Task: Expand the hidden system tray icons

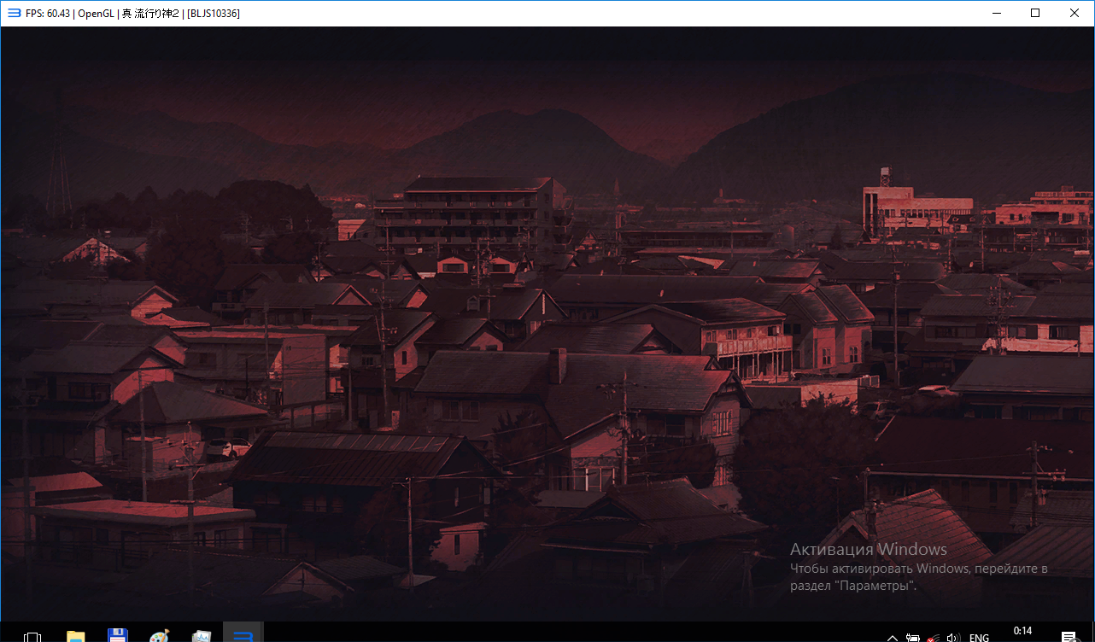Action: pyautogui.click(x=892, y=637)
